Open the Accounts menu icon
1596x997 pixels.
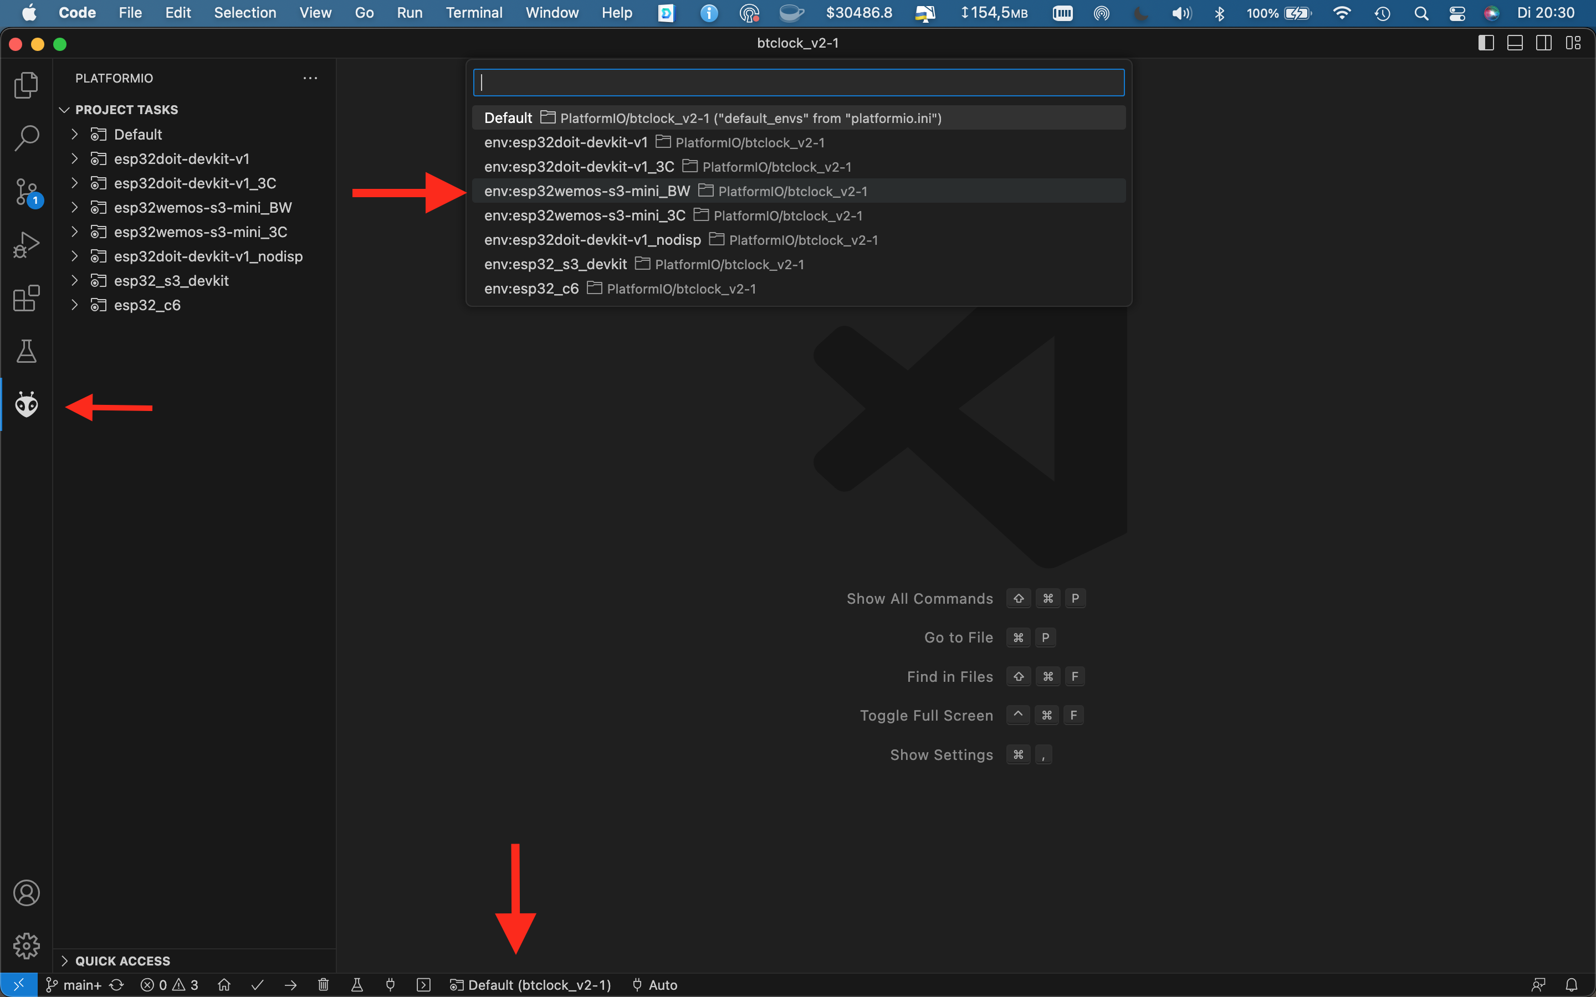(27, 893)
